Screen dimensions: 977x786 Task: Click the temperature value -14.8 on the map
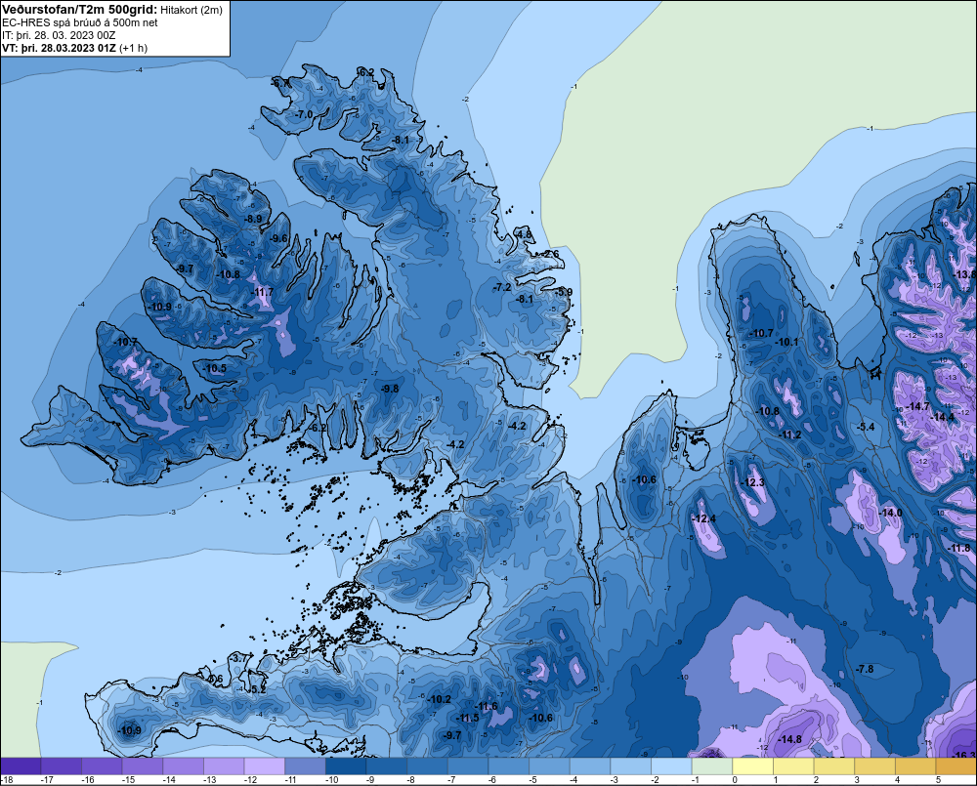(x=789, y=739)
